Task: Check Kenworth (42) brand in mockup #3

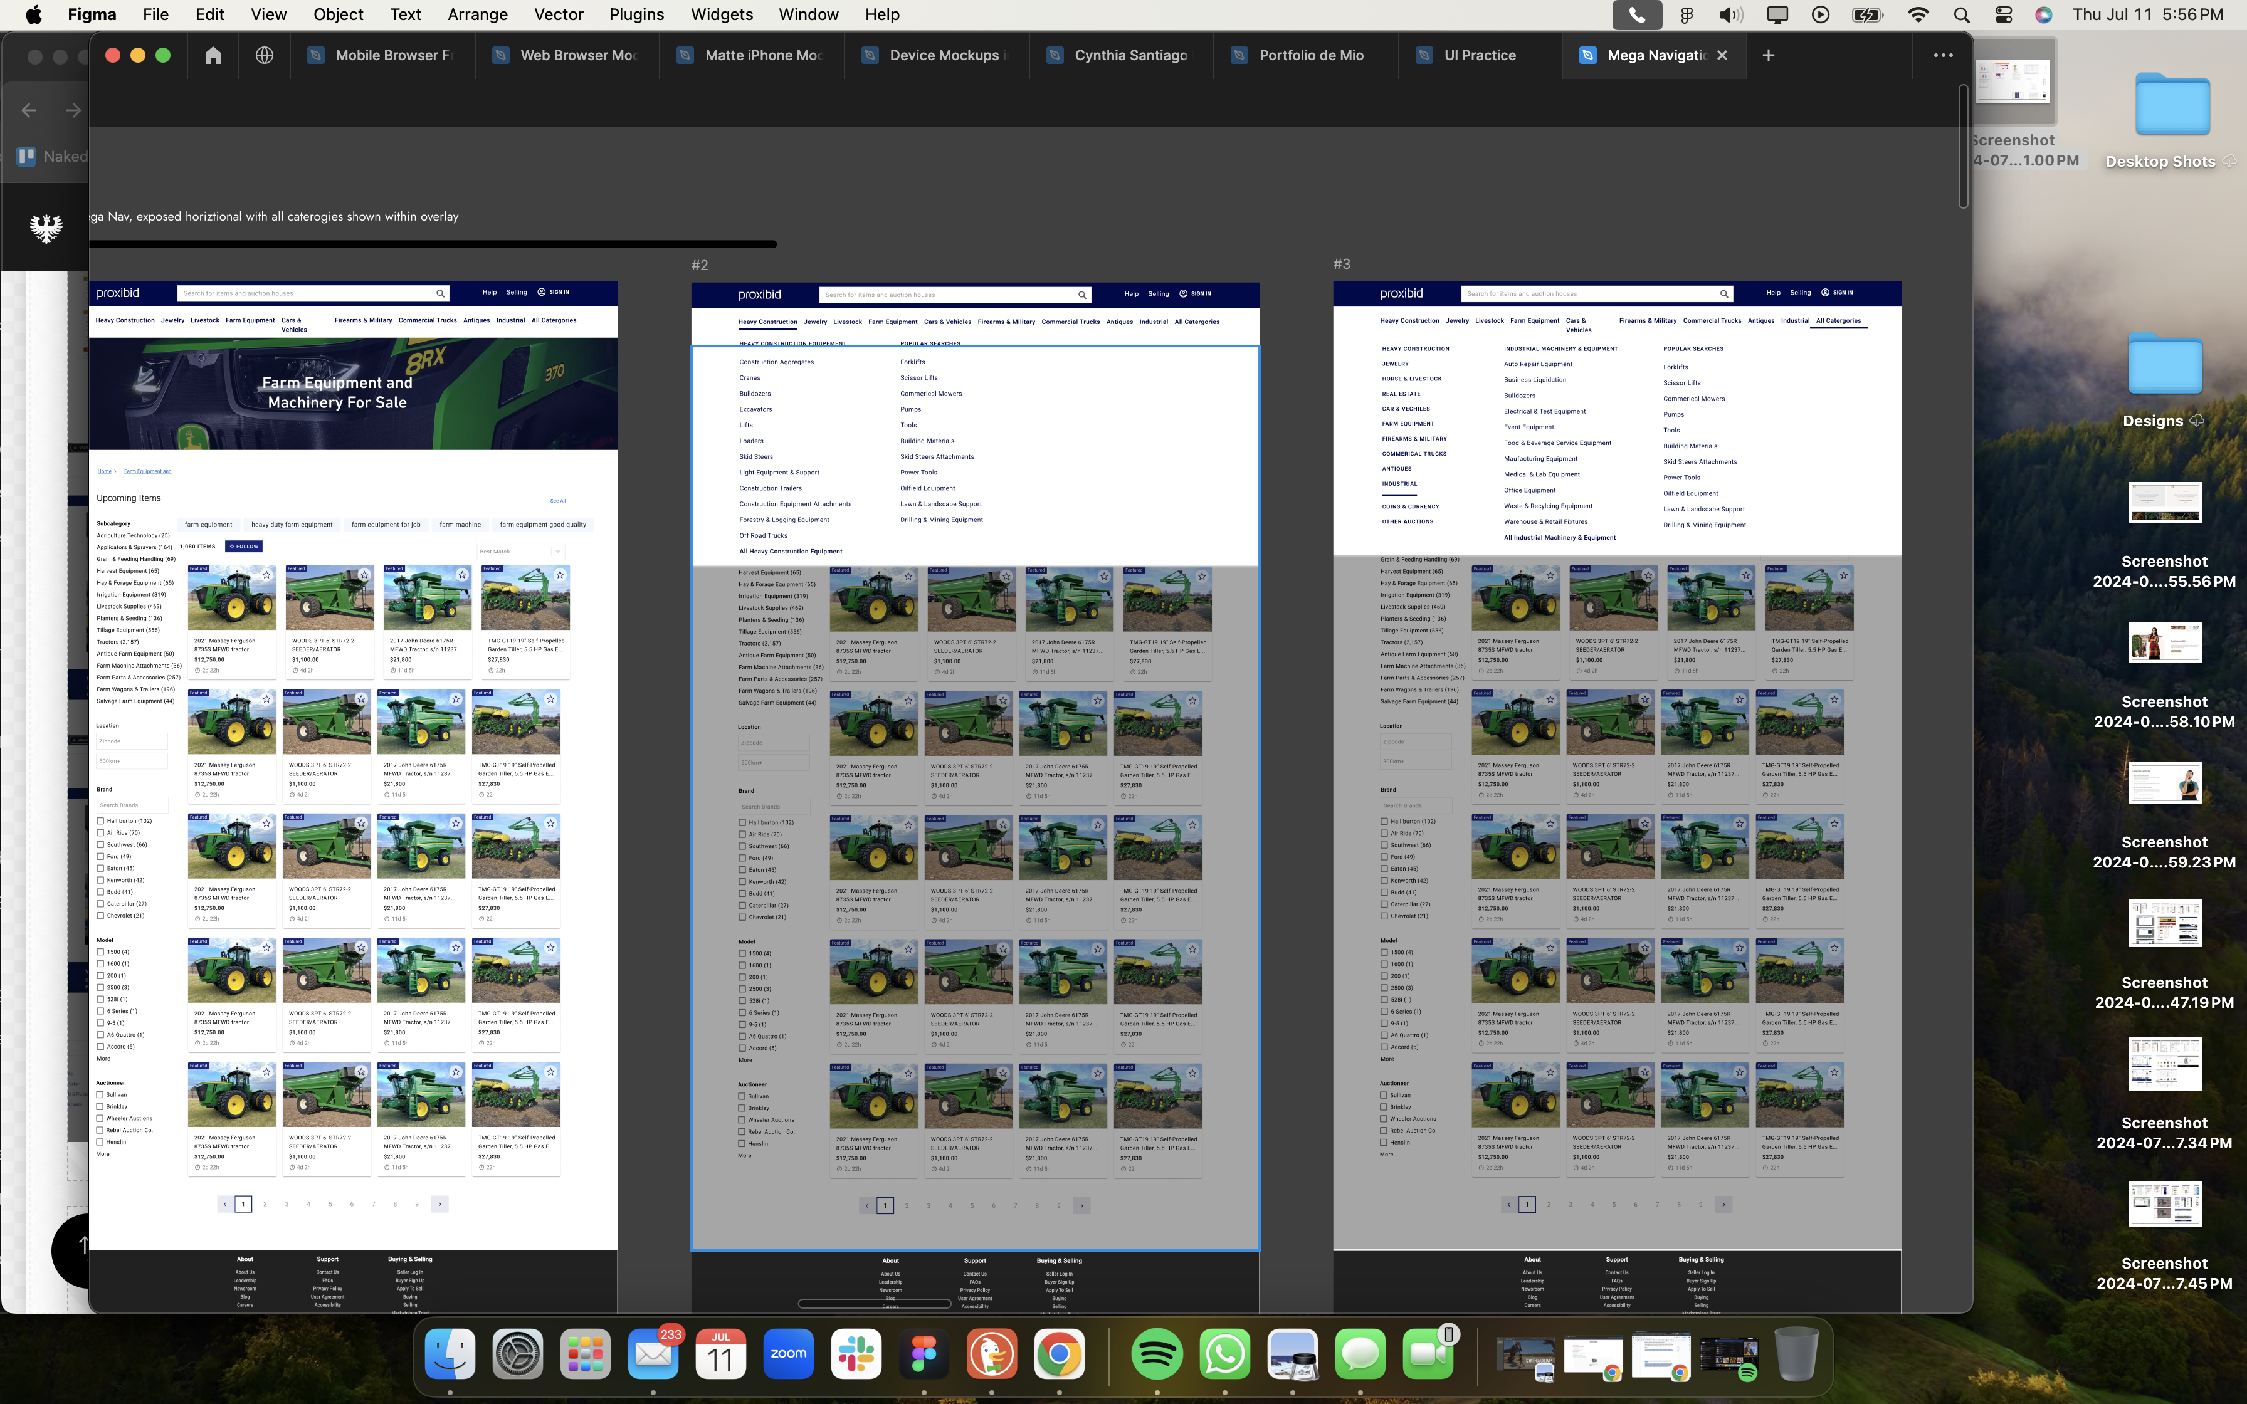Action: [x=1384, y=880]
